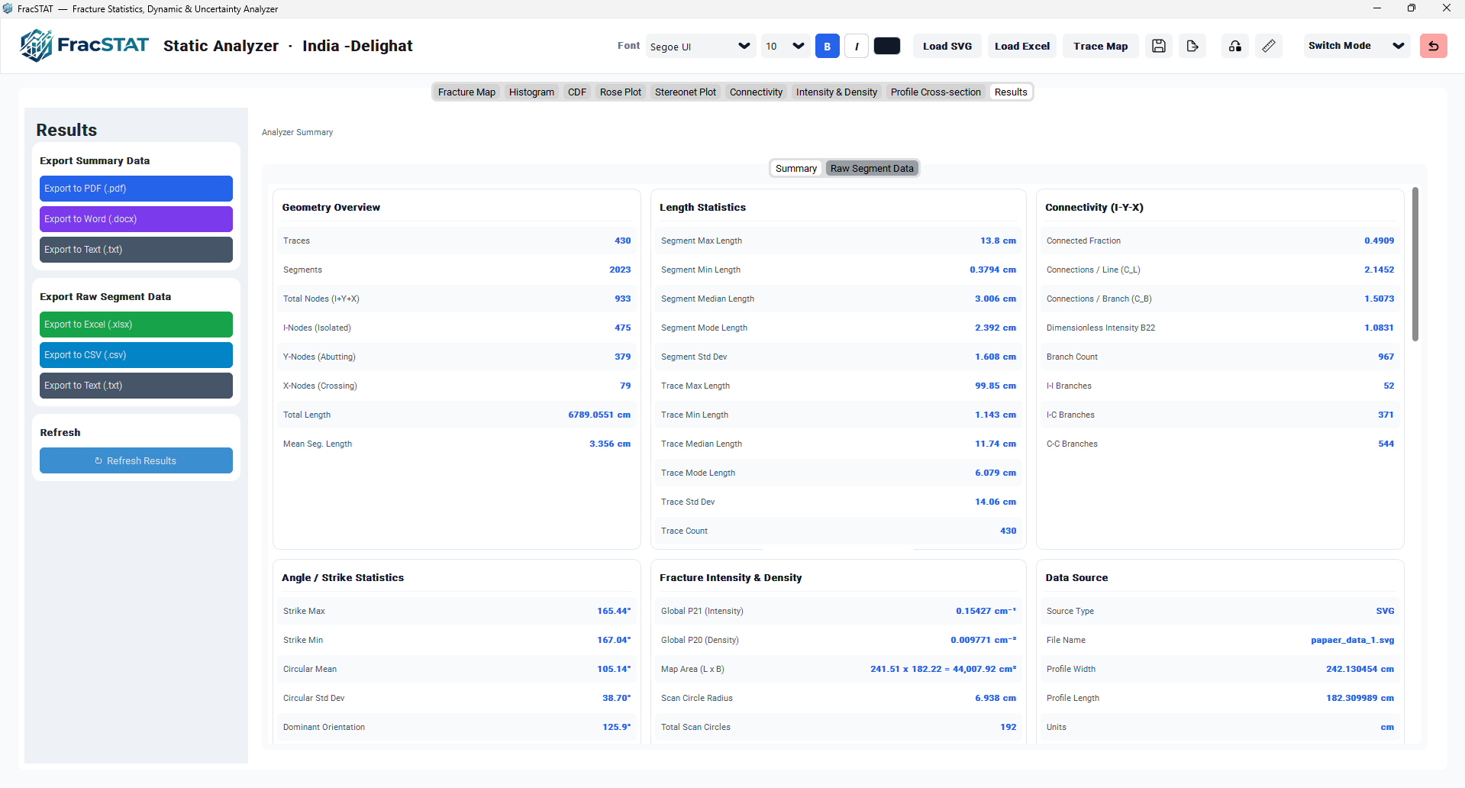Open the Histogram tab
The height and width of the screenshot is (788, 1465).
[x=531, y=92]
